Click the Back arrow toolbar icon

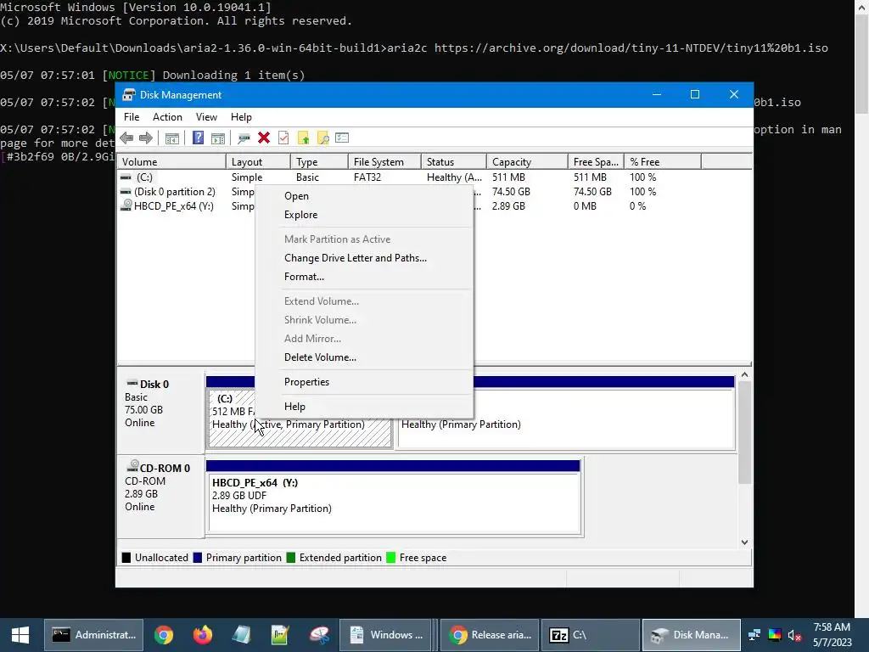(126, 138)
